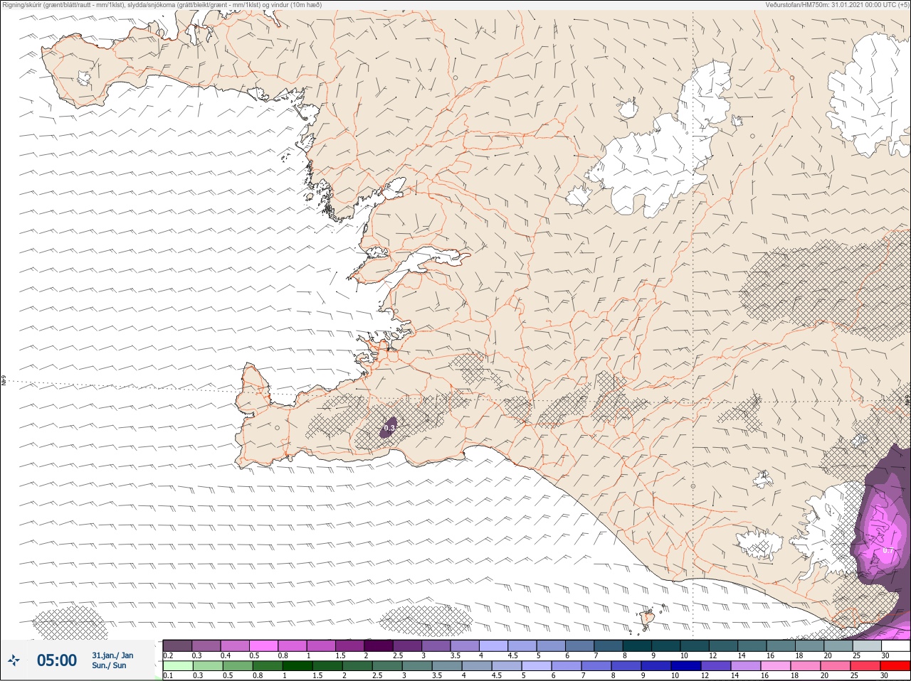Click the Veðurstofan compass logo icon
Screen dimensions: 911x681
(x=14, y=660)
